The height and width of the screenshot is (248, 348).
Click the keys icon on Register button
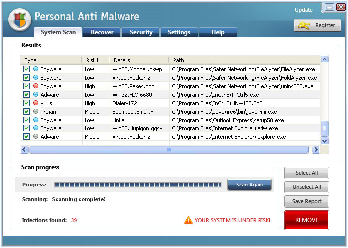pos(304,25)
